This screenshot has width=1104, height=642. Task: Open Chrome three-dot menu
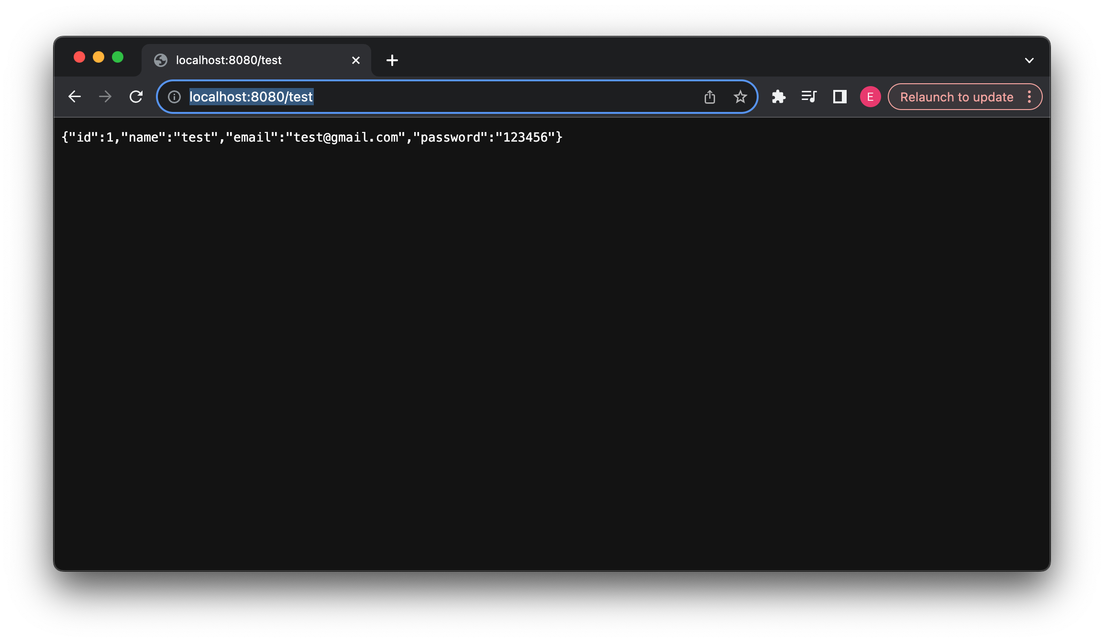point(1029,97)
